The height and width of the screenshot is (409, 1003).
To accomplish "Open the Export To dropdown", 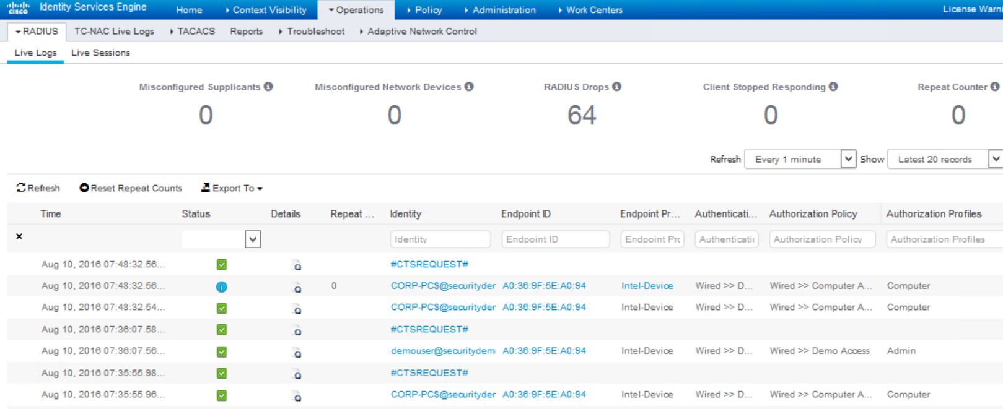I will [x=232, y=188].
